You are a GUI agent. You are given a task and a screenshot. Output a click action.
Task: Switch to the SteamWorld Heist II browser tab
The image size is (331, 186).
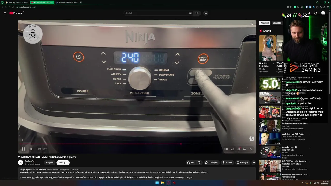point(66,2)
